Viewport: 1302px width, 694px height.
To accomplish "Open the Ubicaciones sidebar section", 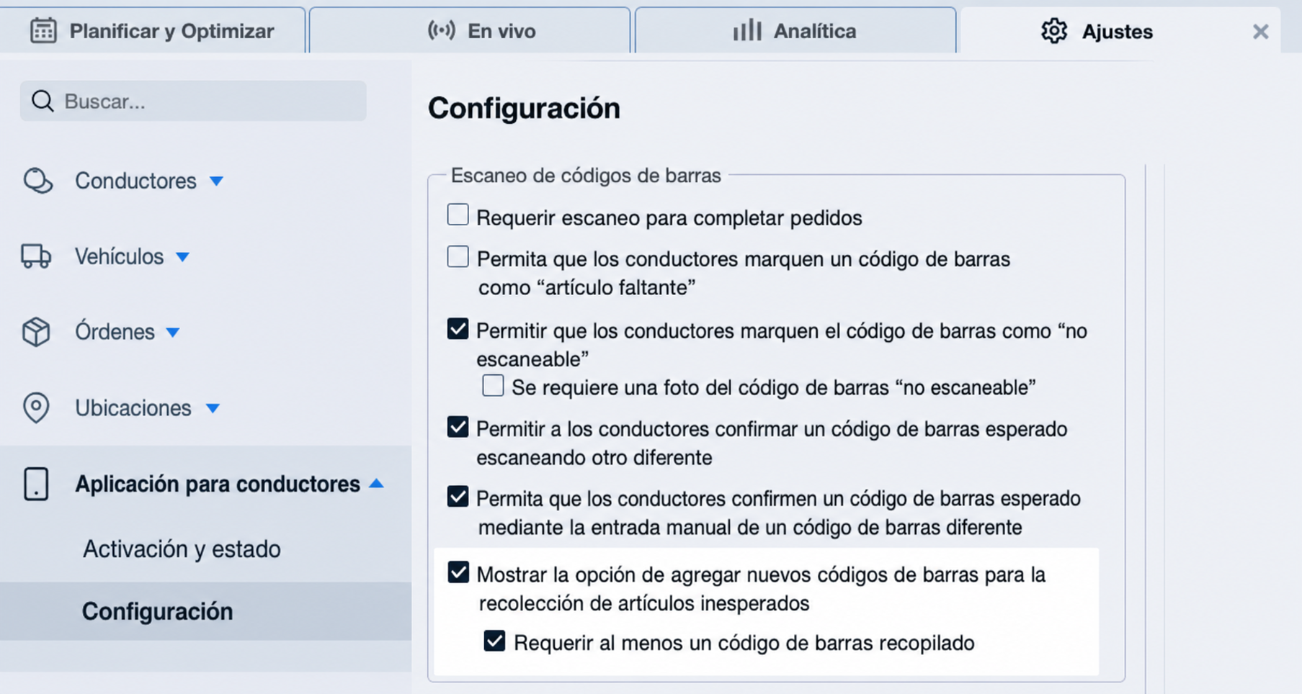I will [x=133, y=407].
